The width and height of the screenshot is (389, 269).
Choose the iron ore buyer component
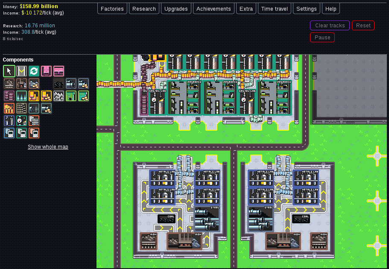click(x=9, y=84)
